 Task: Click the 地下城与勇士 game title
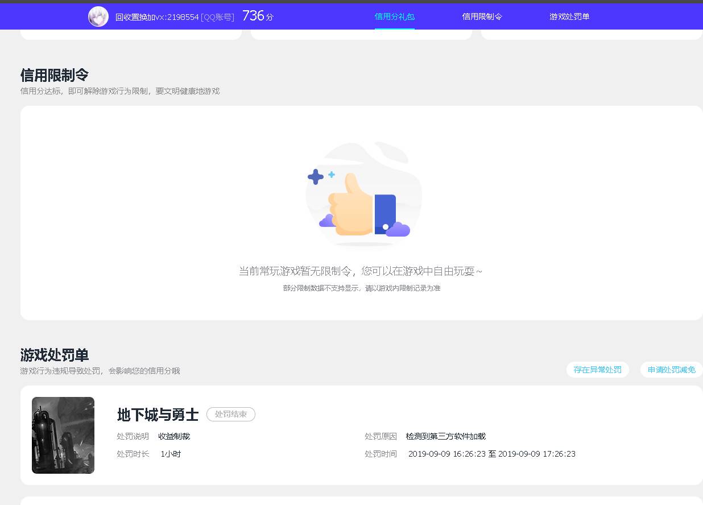pos(156,415)
